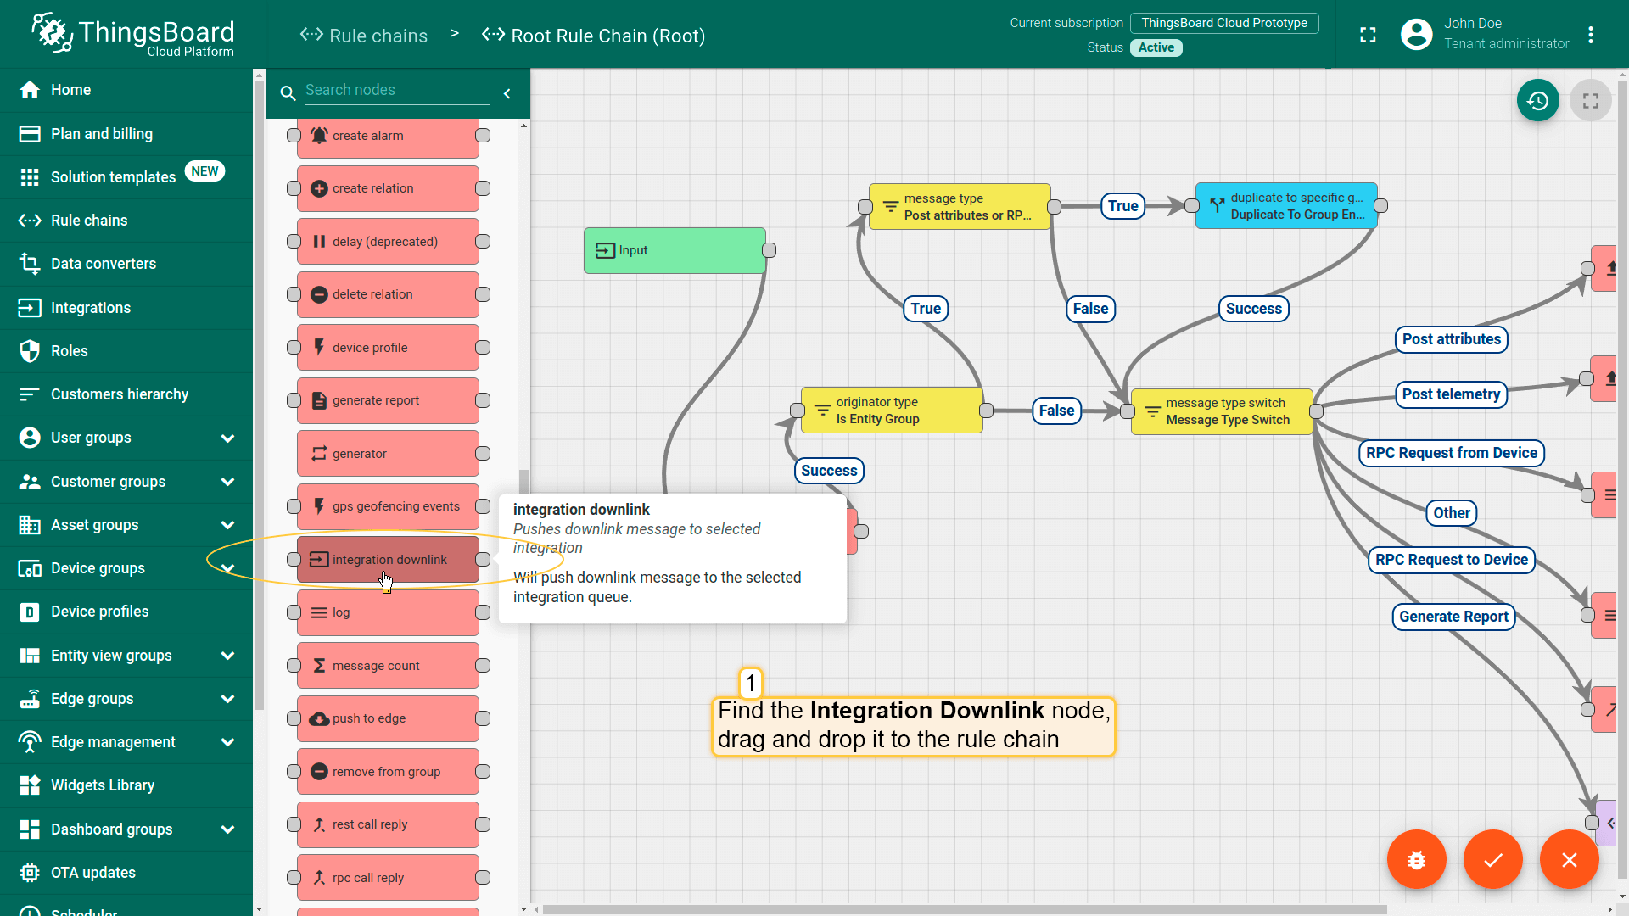The image size is (1629, 916).
Task: Collapse the node library panel arrow
Action: pyautogui.click(x=507, y=93)
